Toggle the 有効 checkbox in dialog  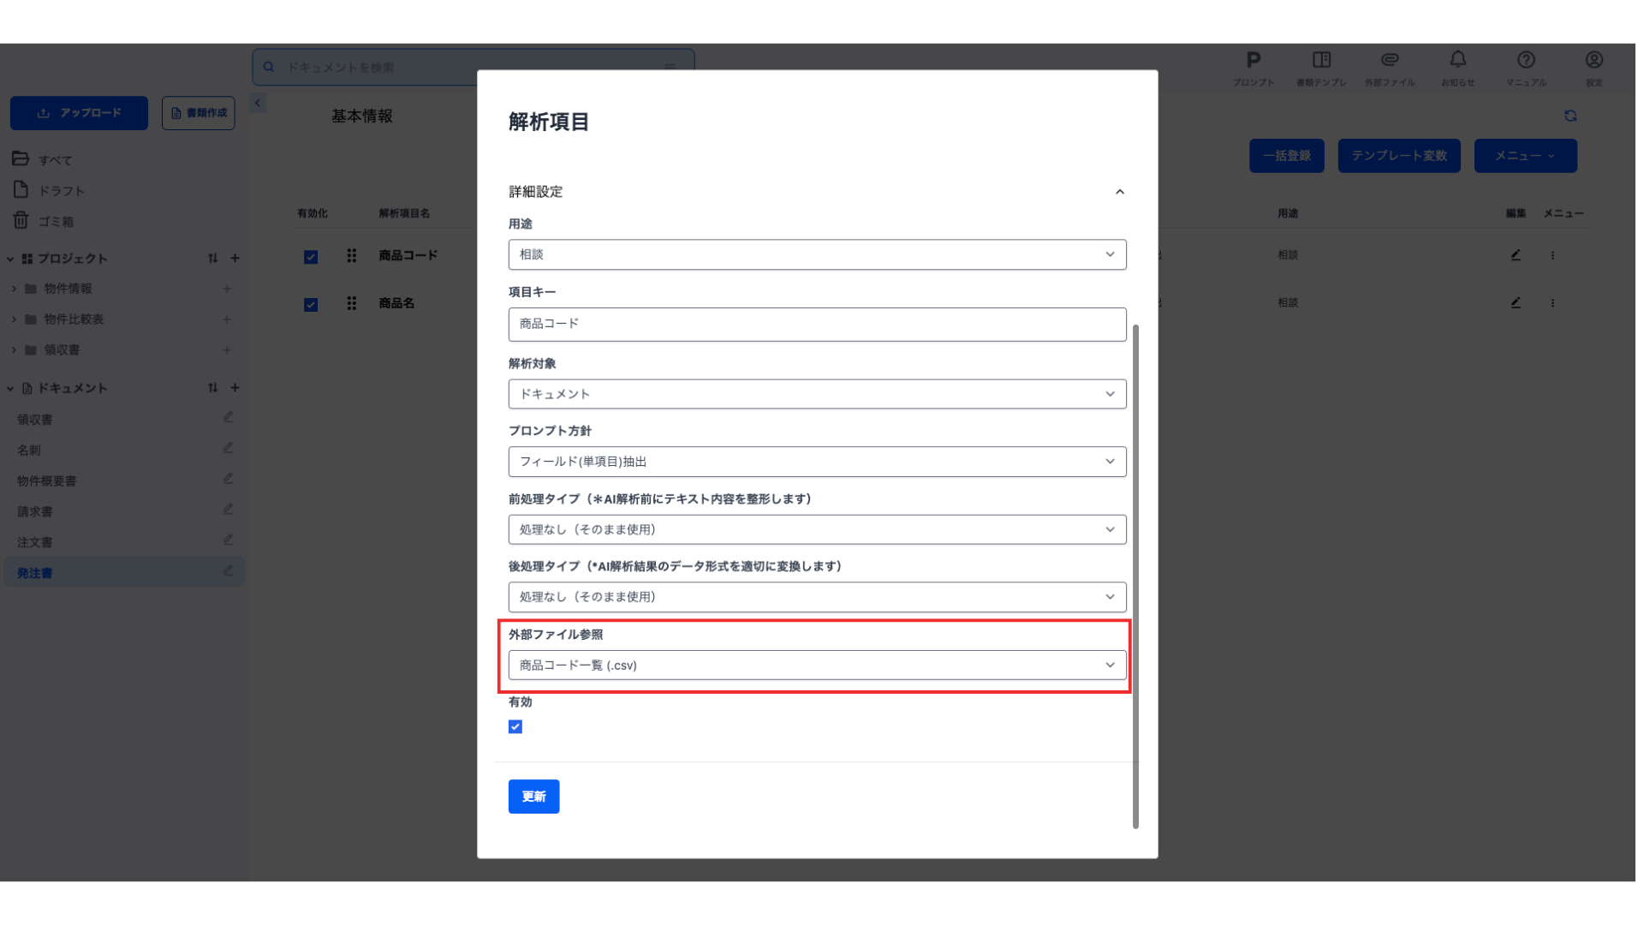tap(515, 727)
